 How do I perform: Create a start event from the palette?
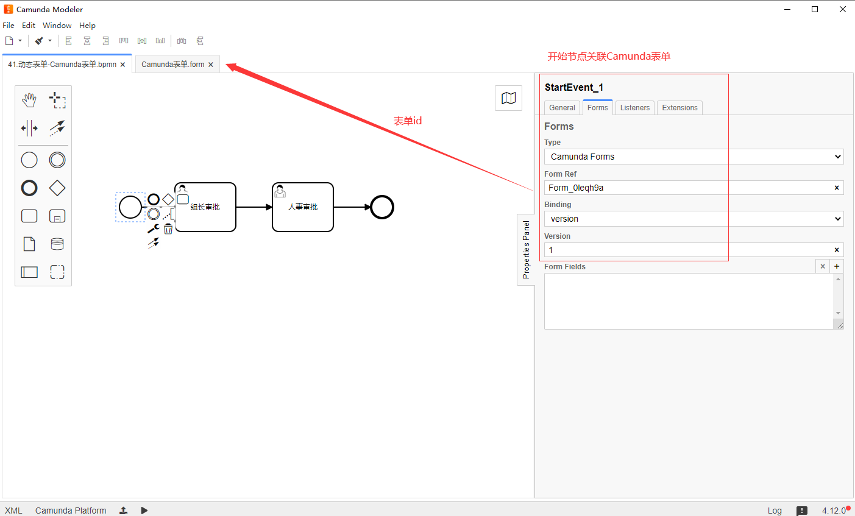(x=29, y=160)
